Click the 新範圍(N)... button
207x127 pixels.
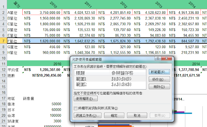[x=159, y=72]
